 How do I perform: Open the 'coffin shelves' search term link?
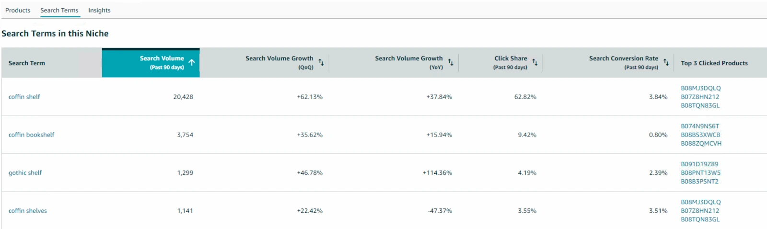[28, 211]
